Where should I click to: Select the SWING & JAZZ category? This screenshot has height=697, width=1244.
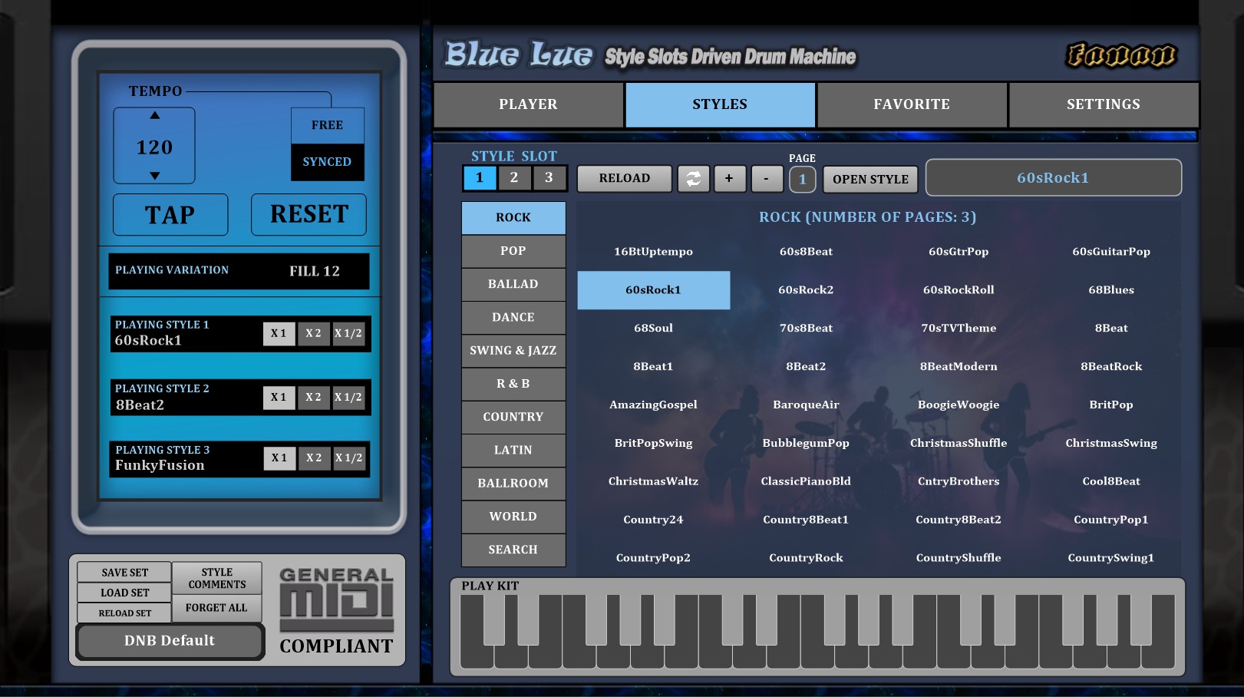(513, 351)
